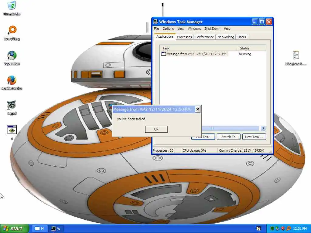The height and width of the screenshot is (233, 311).
Task: Switch to the 'W' Task Manager taskbar button
Action: tap(56, 229)
